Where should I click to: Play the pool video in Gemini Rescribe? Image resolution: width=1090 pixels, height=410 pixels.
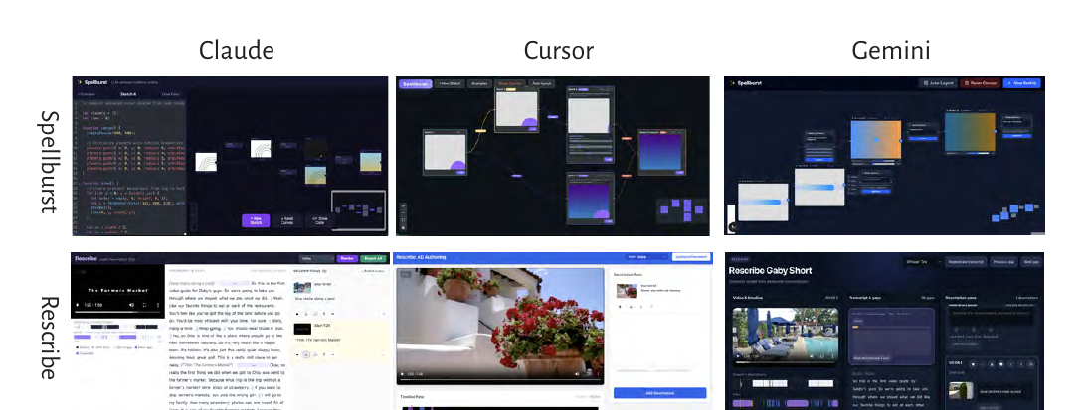pyautogui.click(x=738, y=356)
